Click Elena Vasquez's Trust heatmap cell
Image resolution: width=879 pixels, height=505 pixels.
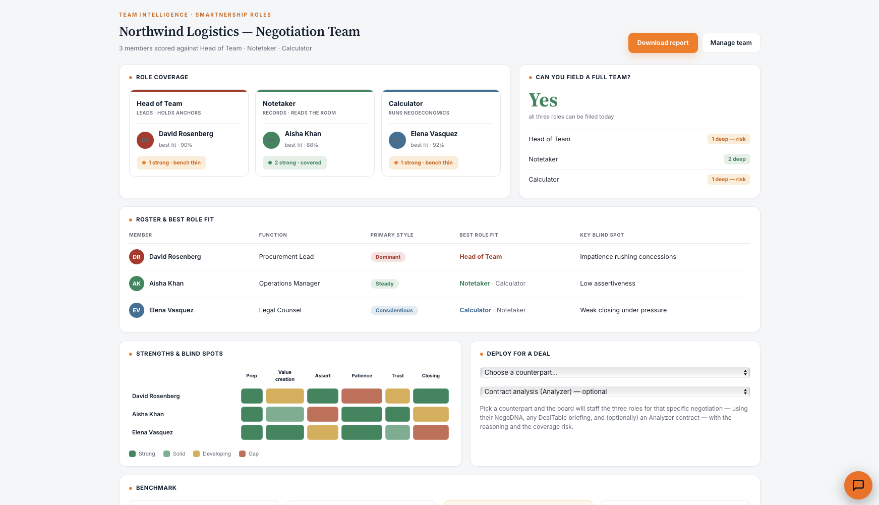point(397,432)
